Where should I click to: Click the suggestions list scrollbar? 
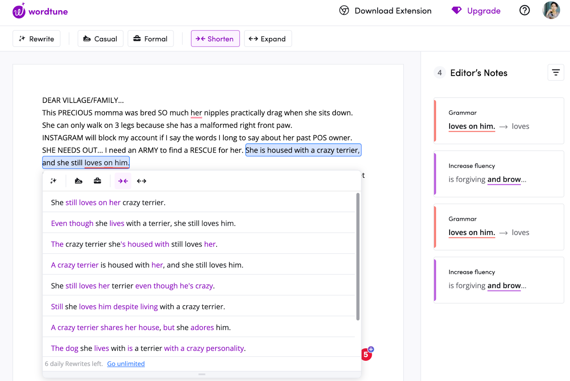point(358,256)
